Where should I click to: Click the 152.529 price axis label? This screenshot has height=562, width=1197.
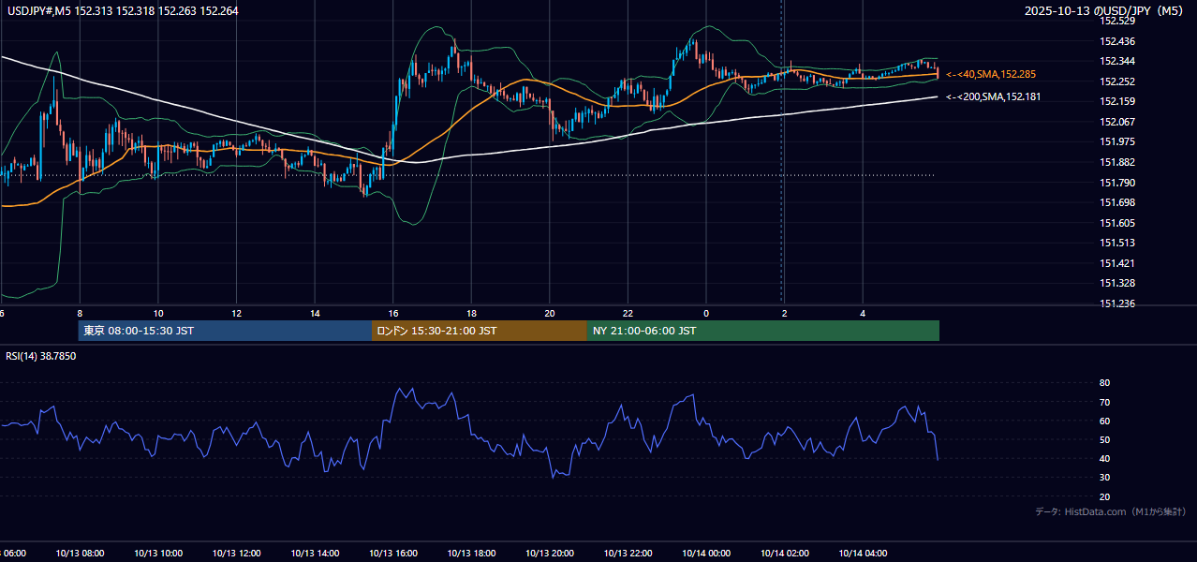coord(1117,21)
